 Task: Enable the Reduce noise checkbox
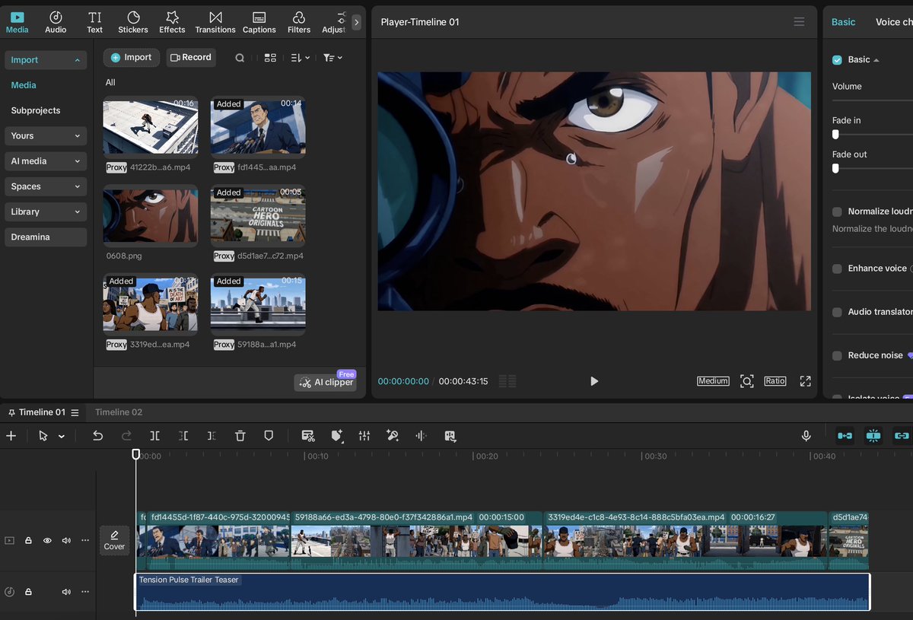pyautogui.click(x=837, y=355)
